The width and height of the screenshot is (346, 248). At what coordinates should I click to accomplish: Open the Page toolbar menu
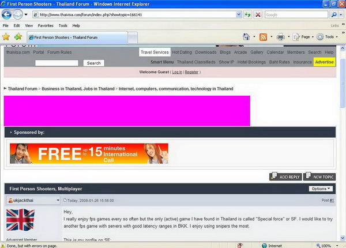[x=303, y=37]
